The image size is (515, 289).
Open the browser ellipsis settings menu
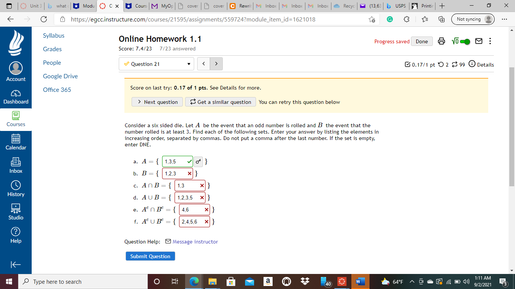[x=504, y=19]
